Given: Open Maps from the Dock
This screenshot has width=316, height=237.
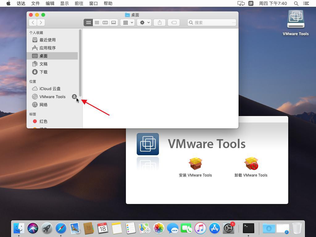Looking at the screenshot, I should pos(145,228).
